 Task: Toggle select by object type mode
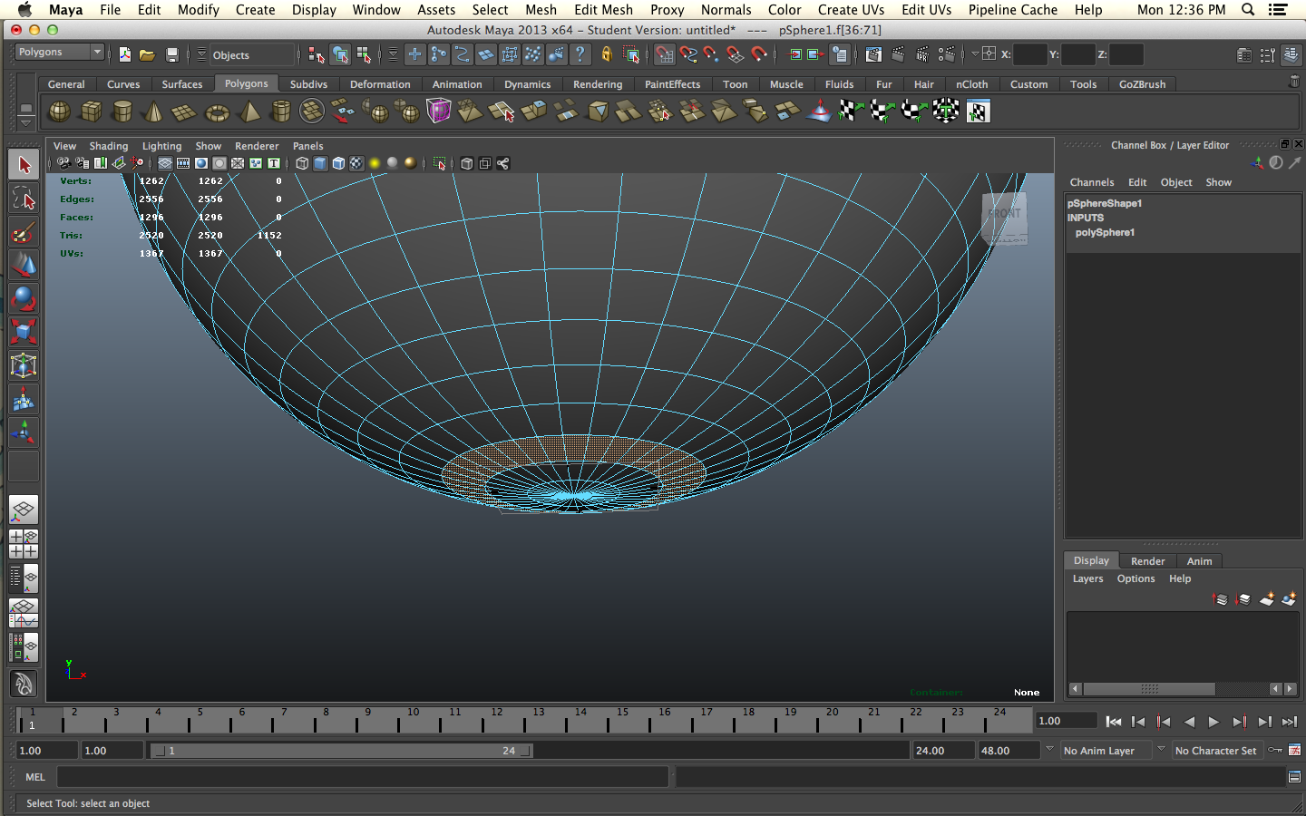click(x=340, y=54)
